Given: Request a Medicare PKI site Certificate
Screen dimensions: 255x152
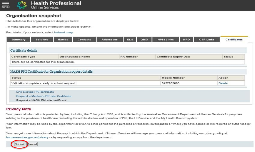Looking at the screenshot, I should (44, 96).
